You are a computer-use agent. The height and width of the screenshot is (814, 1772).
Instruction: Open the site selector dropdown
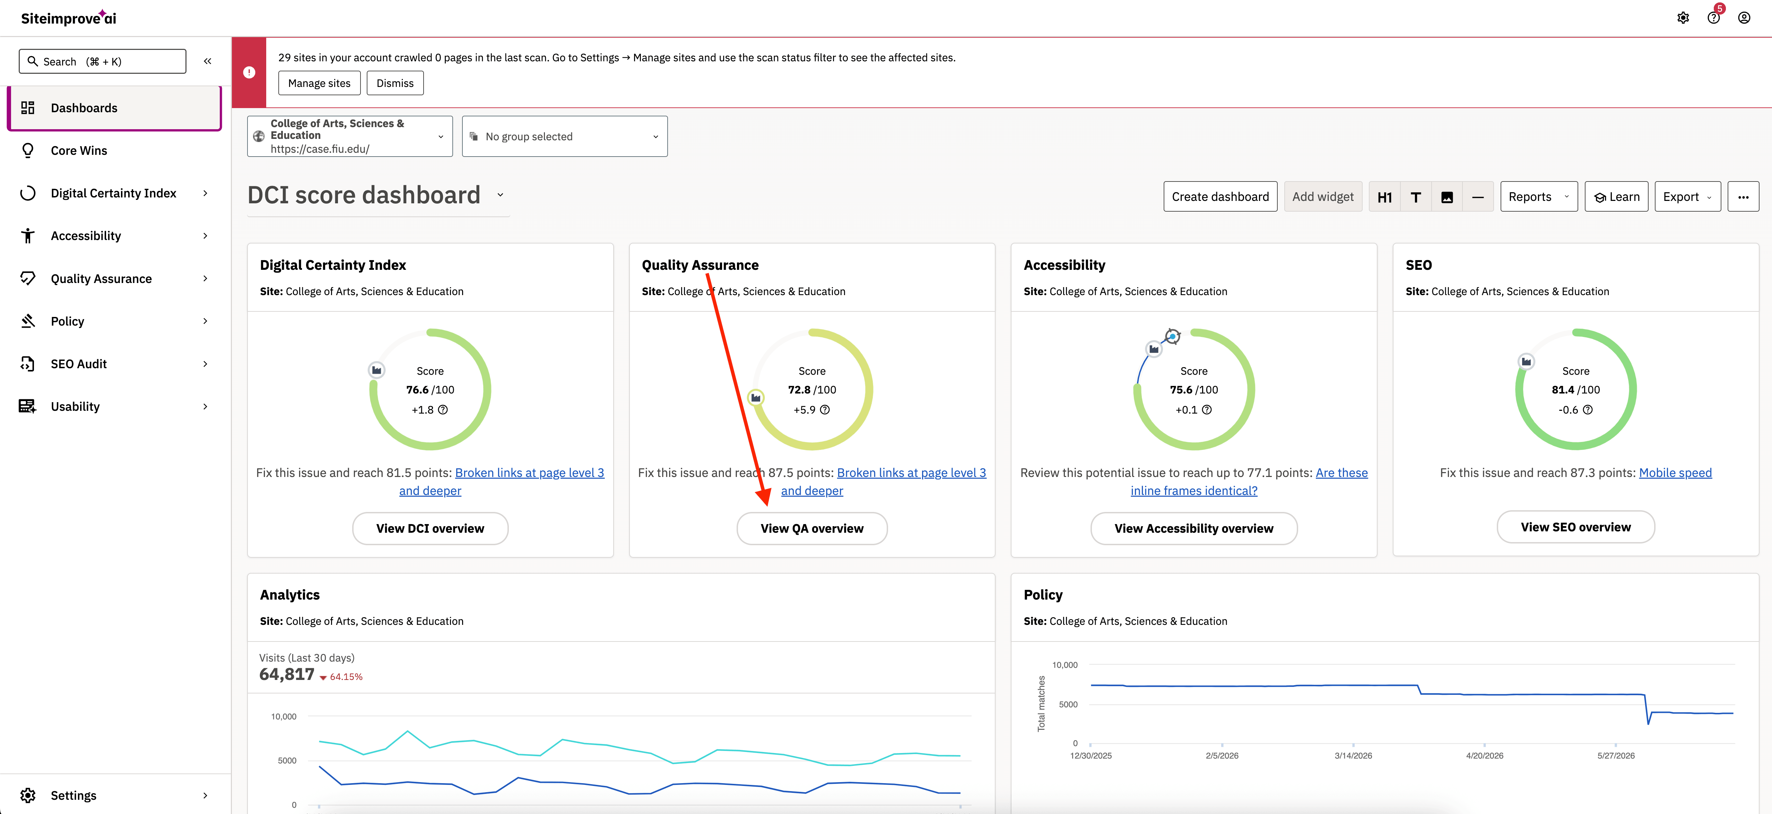pos(350,136)
